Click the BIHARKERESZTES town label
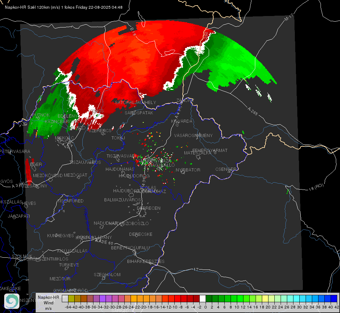340x313 pixels. [x=146, y=261]
